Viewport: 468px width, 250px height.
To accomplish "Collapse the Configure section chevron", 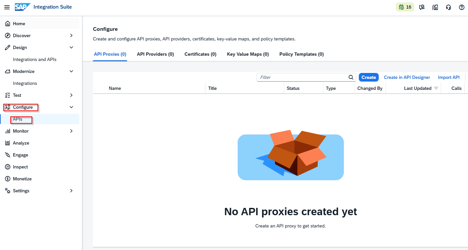I will point(71,107).
